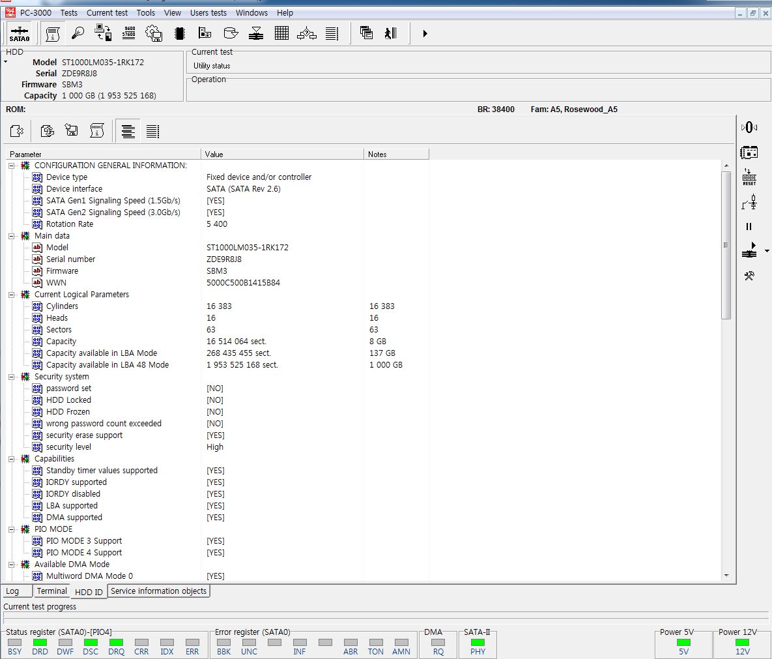The height and width of the screenshot is (659, 772).
Task: Toggle the left-aligned tree view mode button
Action: point(128,131)
